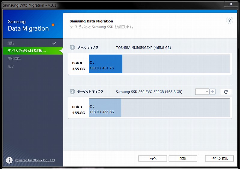Click the Disk 0 465.8G label

(x=78, y=66)
